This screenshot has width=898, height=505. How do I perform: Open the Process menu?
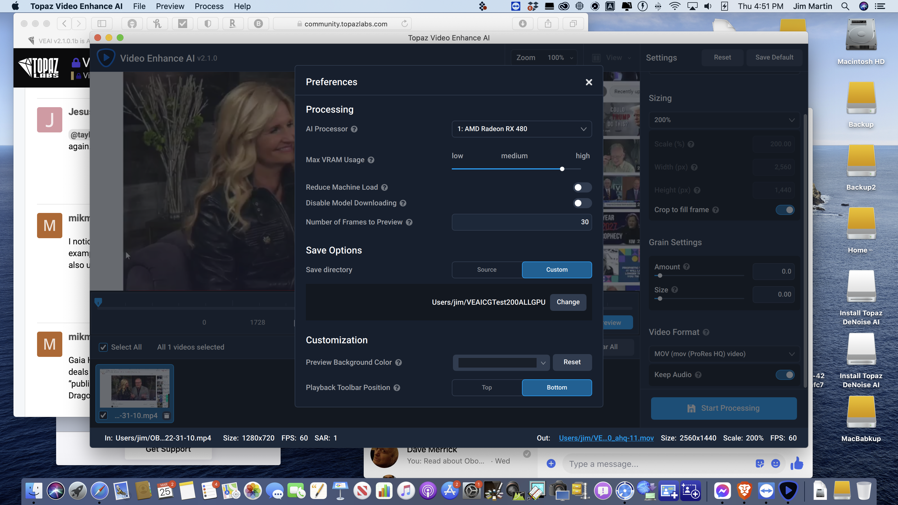point(209,6)
